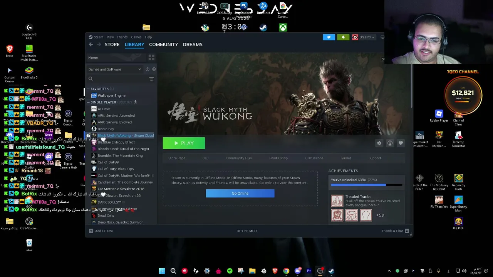Screen dimensions: 493x277
Task: Collapse the SINGLE PLAYER category
Action: click(88, 102)
